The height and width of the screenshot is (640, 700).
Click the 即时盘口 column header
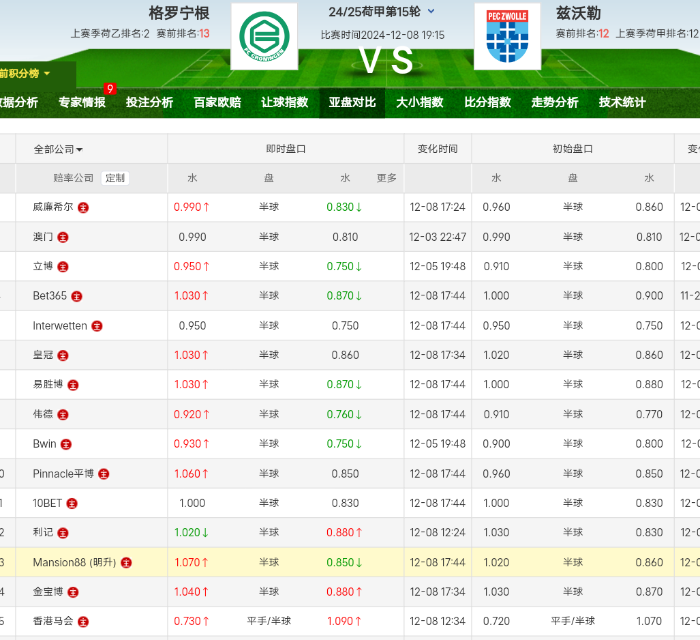click(x=286, y=149)
